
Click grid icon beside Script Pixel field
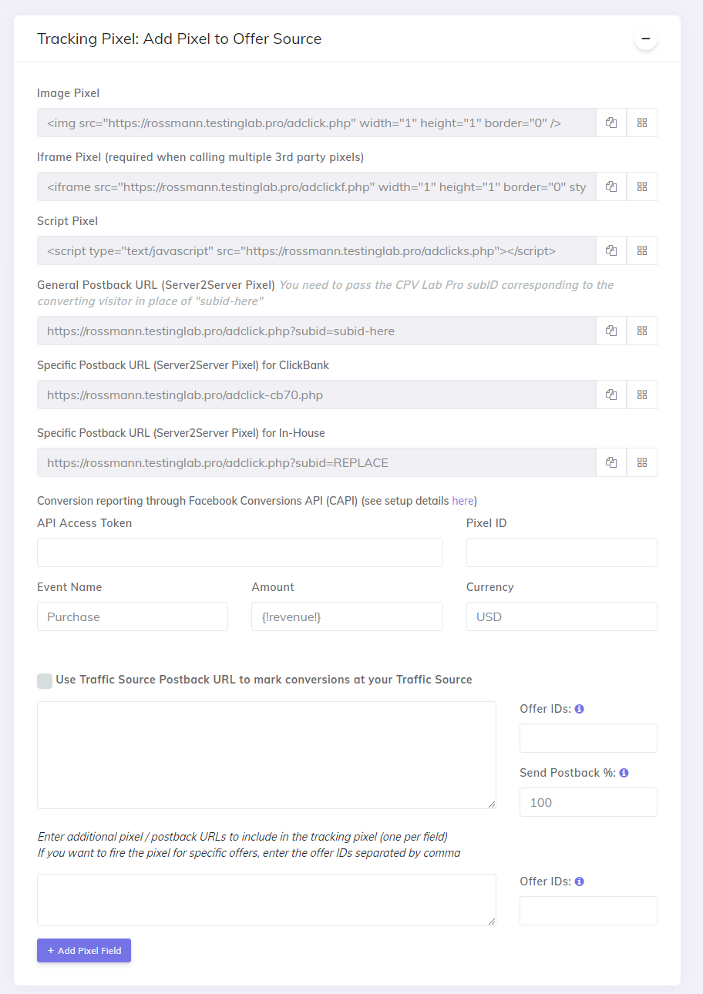pos(642,250)
